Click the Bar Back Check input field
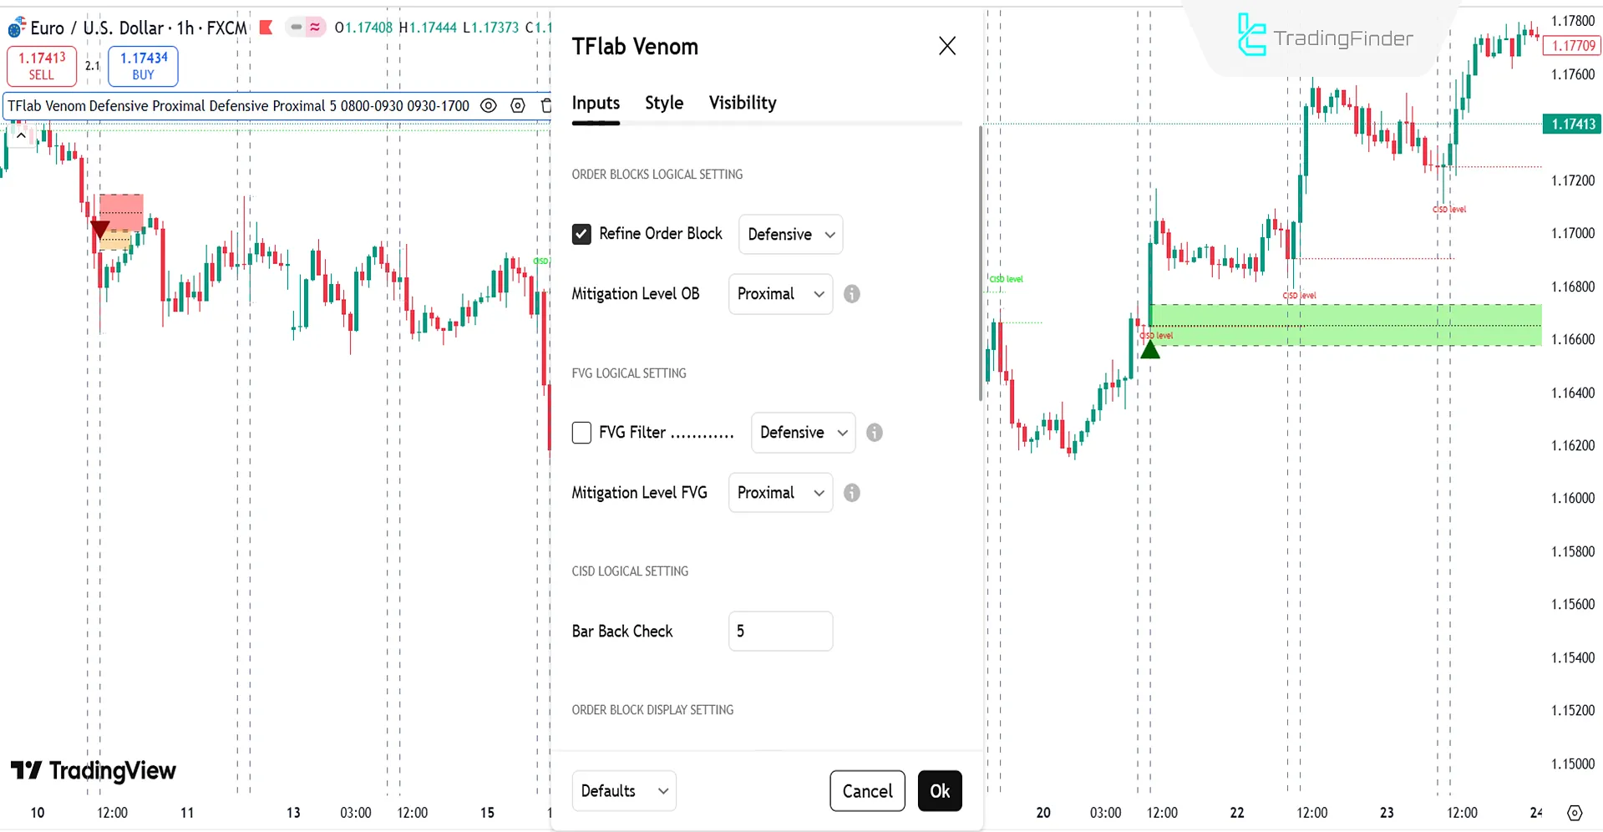This screenshot has width=1603, height=832. (779, 631)
